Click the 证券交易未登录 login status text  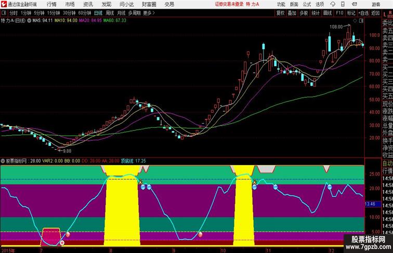[x=229, y=4]
